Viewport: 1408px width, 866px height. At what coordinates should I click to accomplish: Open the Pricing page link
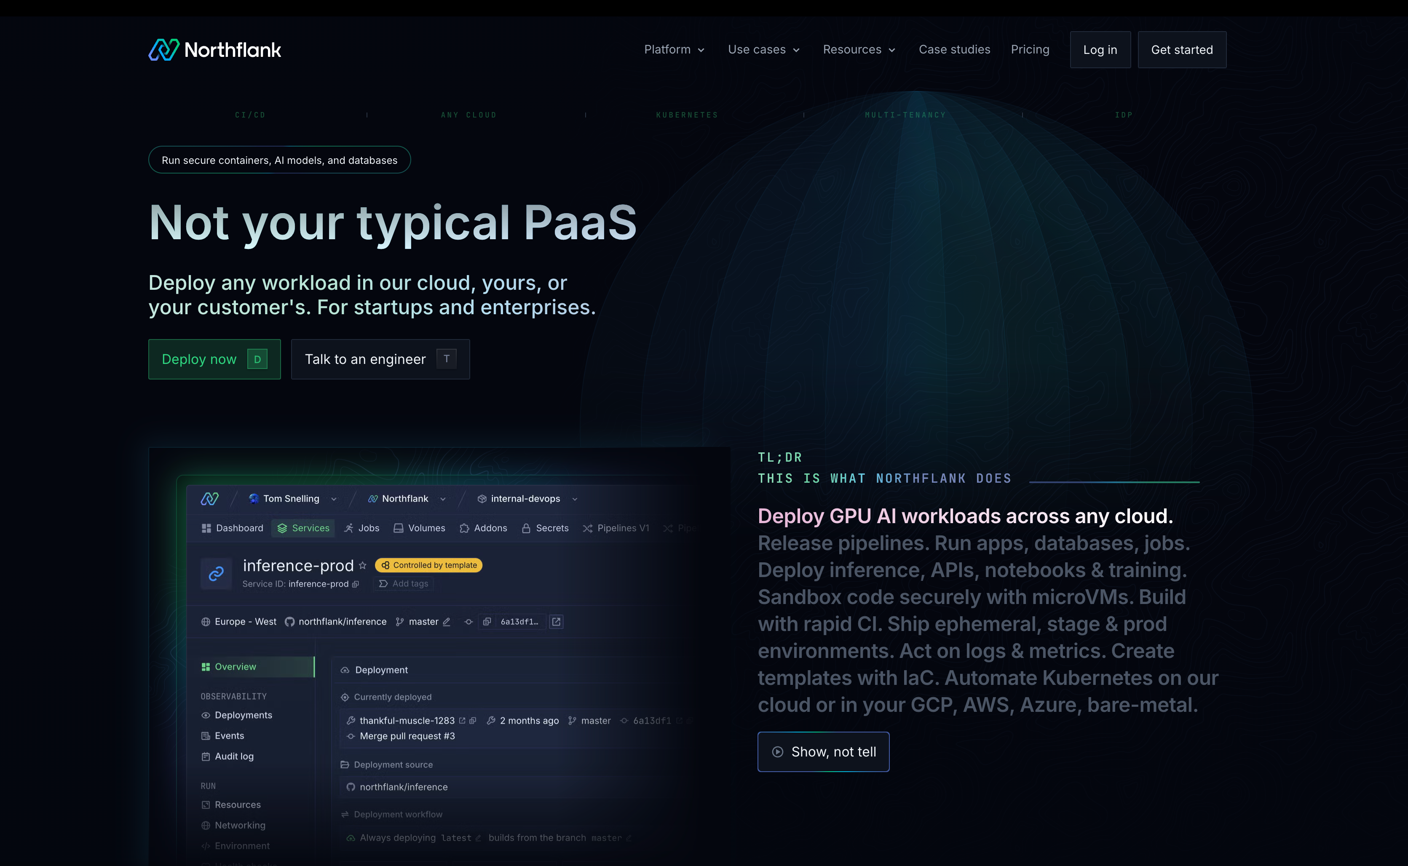(1029, 50)
